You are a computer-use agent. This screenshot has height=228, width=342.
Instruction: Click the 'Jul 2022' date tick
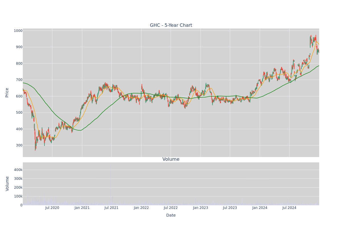point(171,208)
